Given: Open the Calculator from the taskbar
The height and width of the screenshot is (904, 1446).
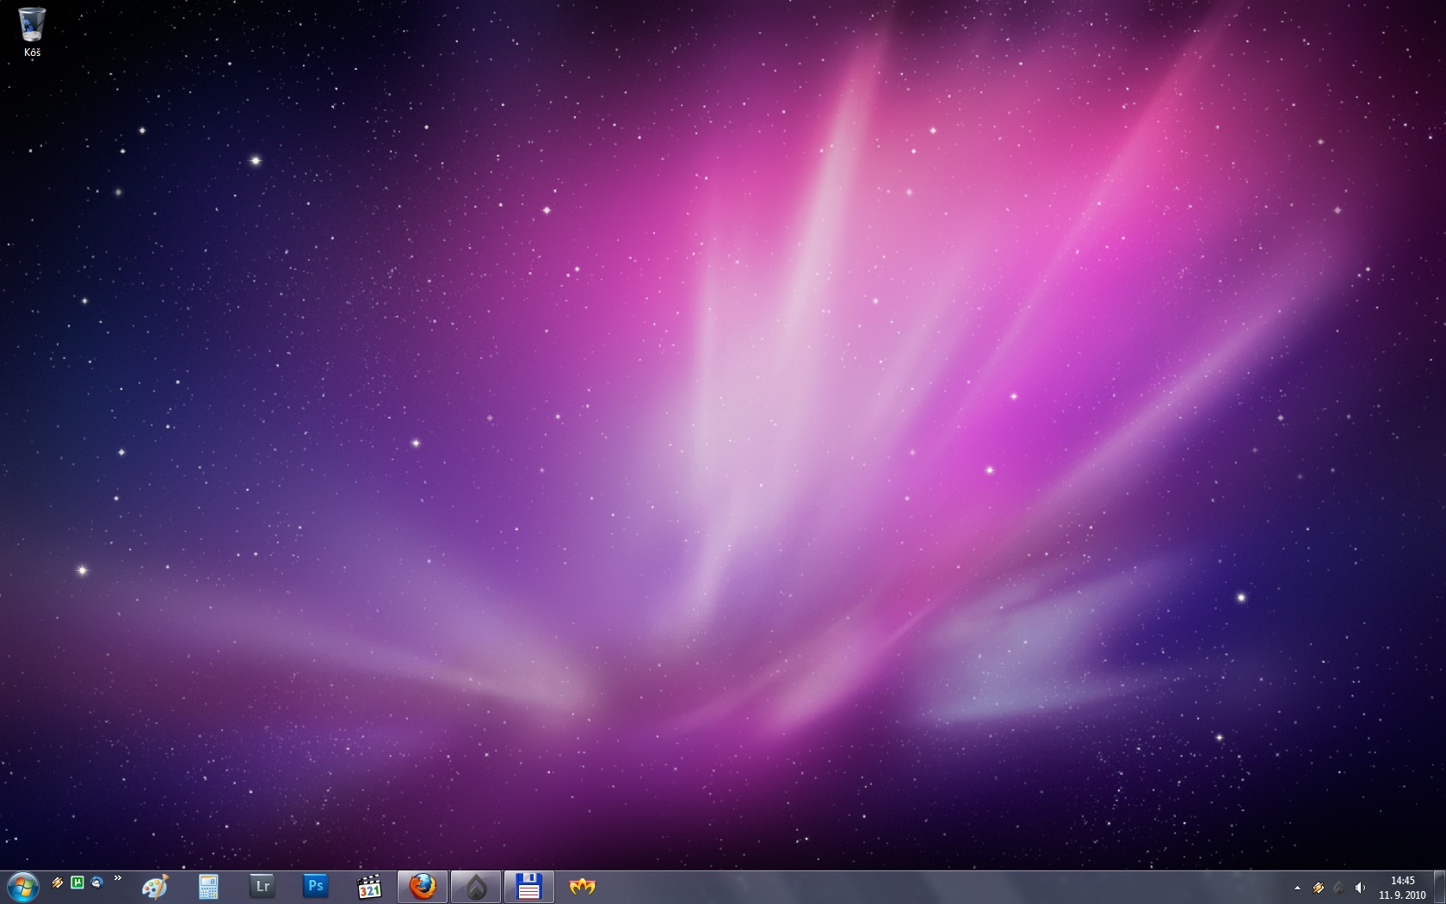Looking at the screenshot, I should (208, 887).
